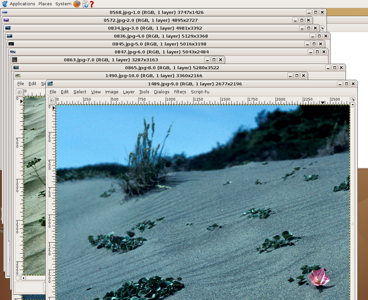The width and height of the screenshot is (368, 300).
Task: Open Edit menu in 1490.jpg window
Action: [x=32, y=84]
